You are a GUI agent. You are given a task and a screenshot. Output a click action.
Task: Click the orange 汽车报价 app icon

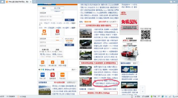coord(62,75)
